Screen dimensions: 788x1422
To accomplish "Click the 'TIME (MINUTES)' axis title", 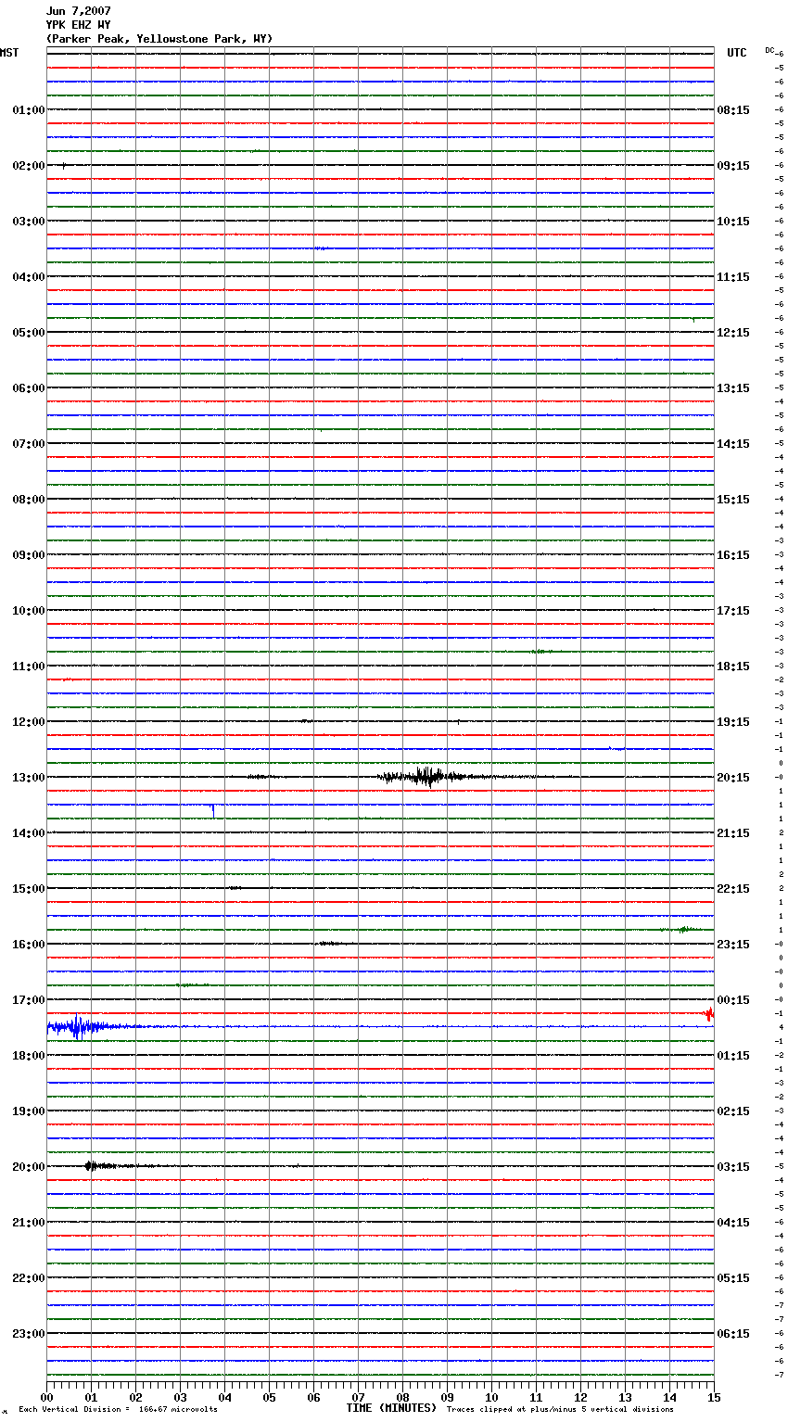I will (x=391, y=1408).
